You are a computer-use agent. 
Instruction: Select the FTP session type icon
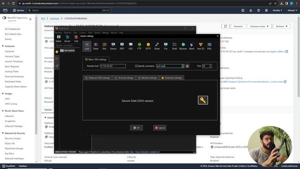(139, 46)
